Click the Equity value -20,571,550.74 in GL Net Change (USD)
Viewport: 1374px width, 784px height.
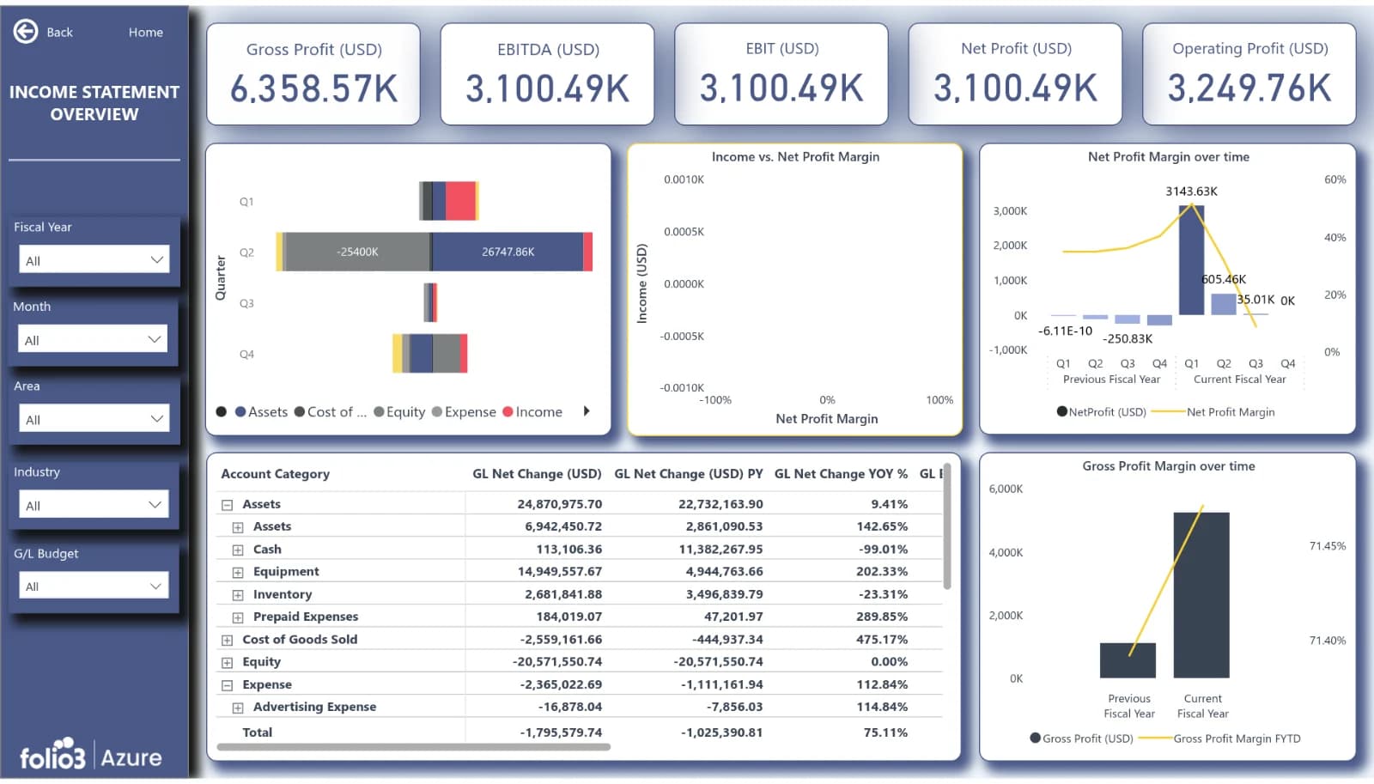(x=557, y=662)
